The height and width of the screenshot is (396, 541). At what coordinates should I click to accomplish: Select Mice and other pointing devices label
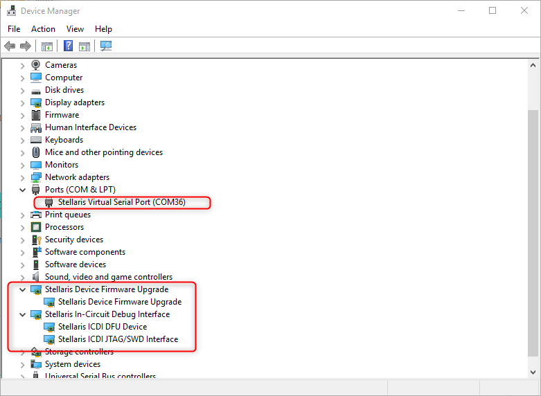(x=103, y=152)
